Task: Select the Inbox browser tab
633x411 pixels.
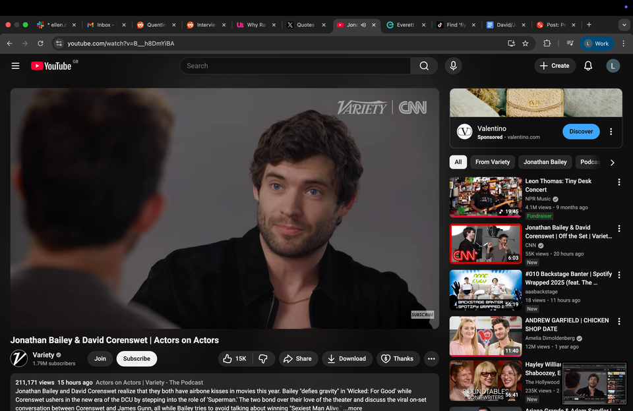Action: (104, 24)
